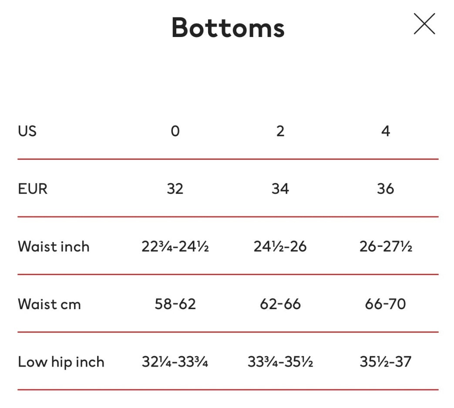This screenshot has height=408, width=454.
Task: Click the Bottoms heading
Action: [x=228, y=28]
